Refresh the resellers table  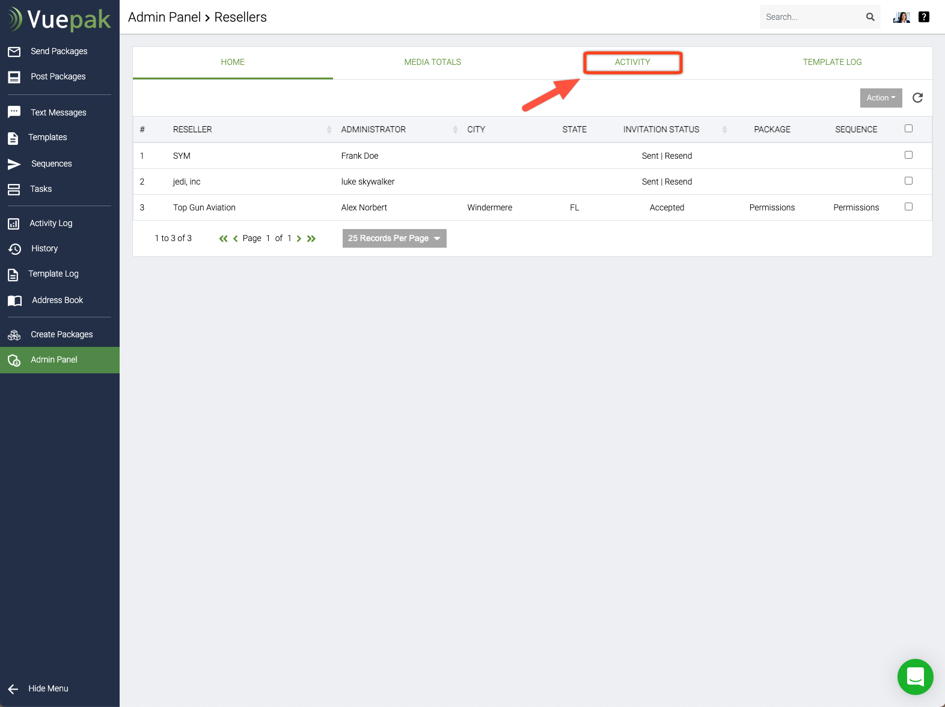coord(917,98)
